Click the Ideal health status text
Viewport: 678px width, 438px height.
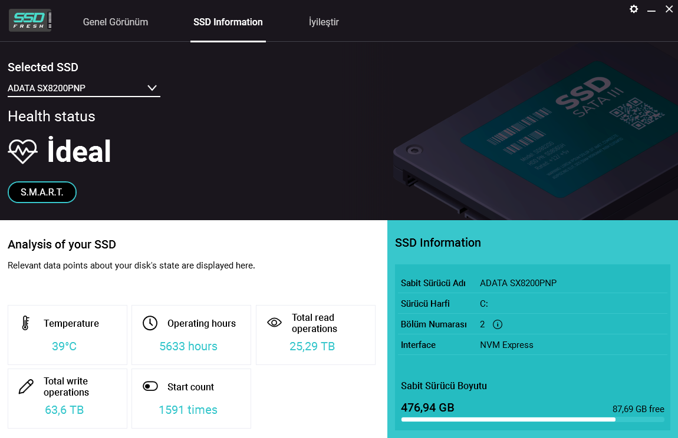tap(79, 151)
